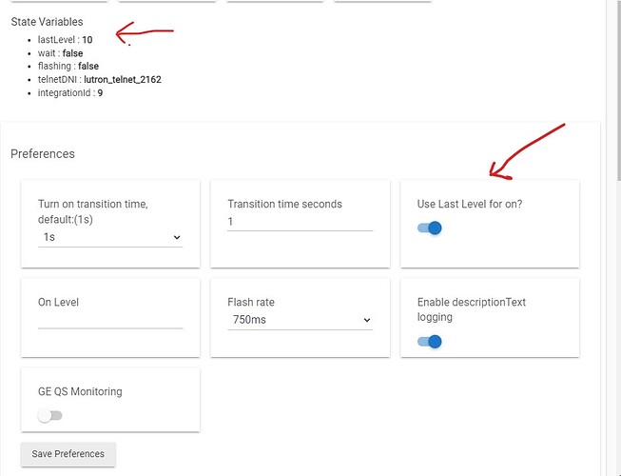Click the Enable descriptionText logging label
Image resolution: width=621 pixels, height=476 pixels.
[471, 309]
